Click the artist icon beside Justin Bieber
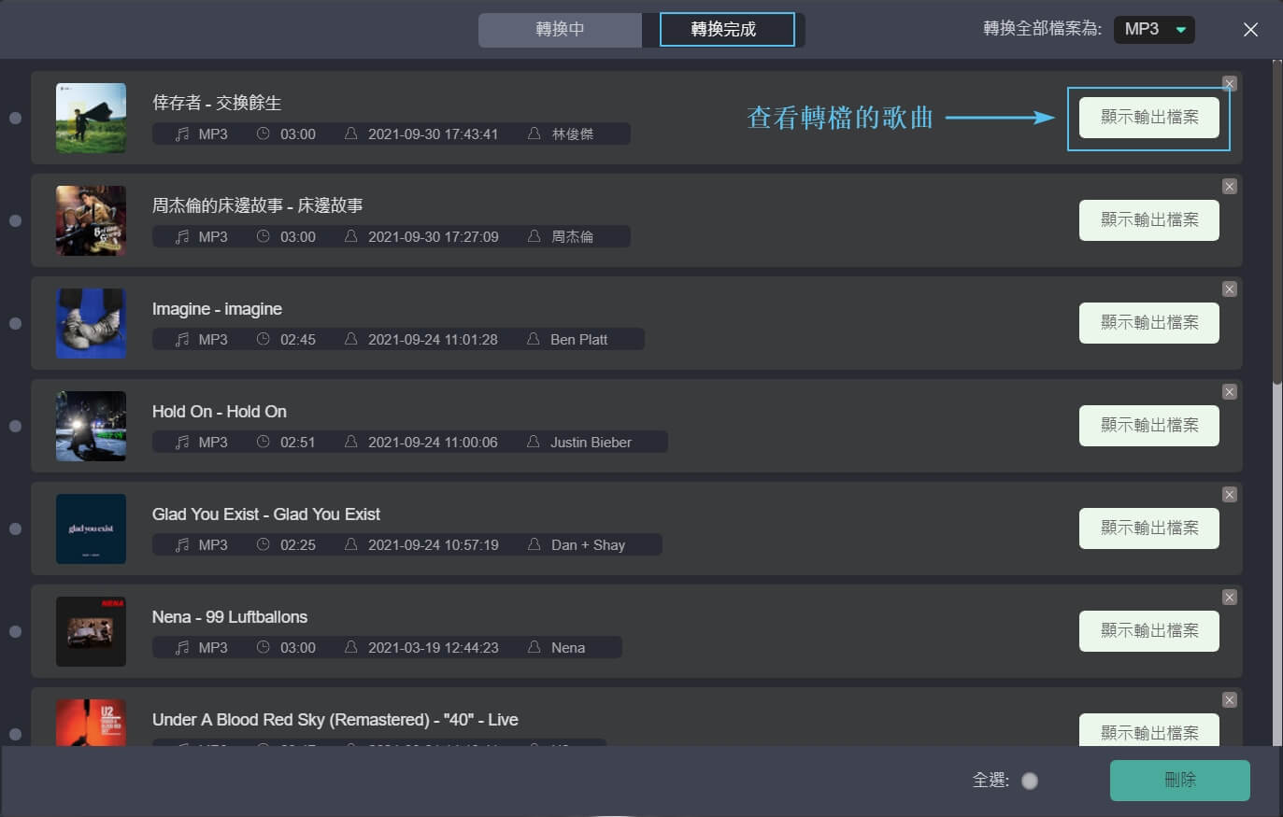This screenshot has width=1283, height=817. (534, 442)
